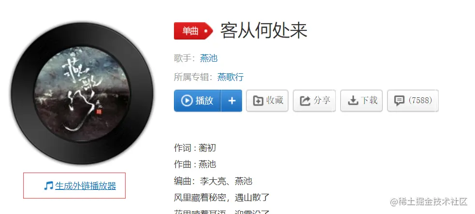Open comments via speech bubble icon
The width and height of the screenshot is (475, 214).
[399, 101]
